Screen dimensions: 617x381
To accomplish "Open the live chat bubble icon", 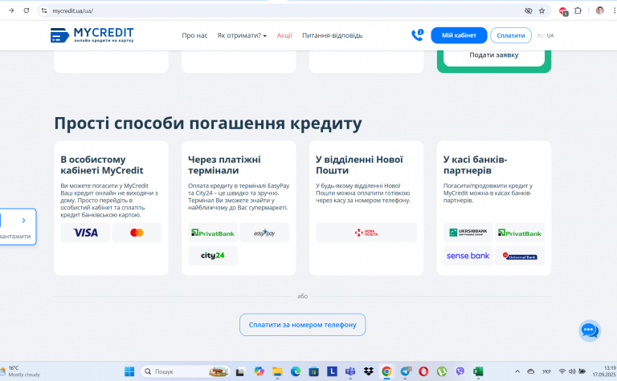I will point(590,330).
